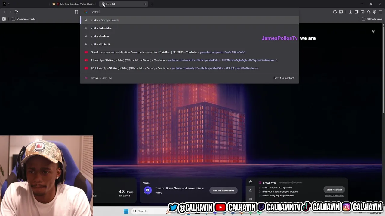Open the Brave Wallet icon
Viewport: 385px width, 216px height.
[x=362, y=12]
